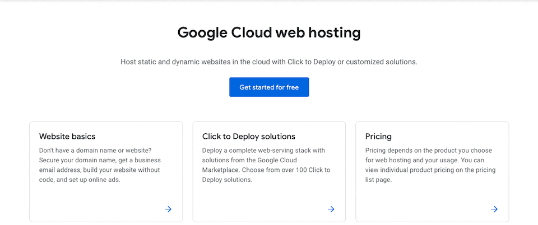
Task: Click the Get started for free button
Action: coord(269,87)
